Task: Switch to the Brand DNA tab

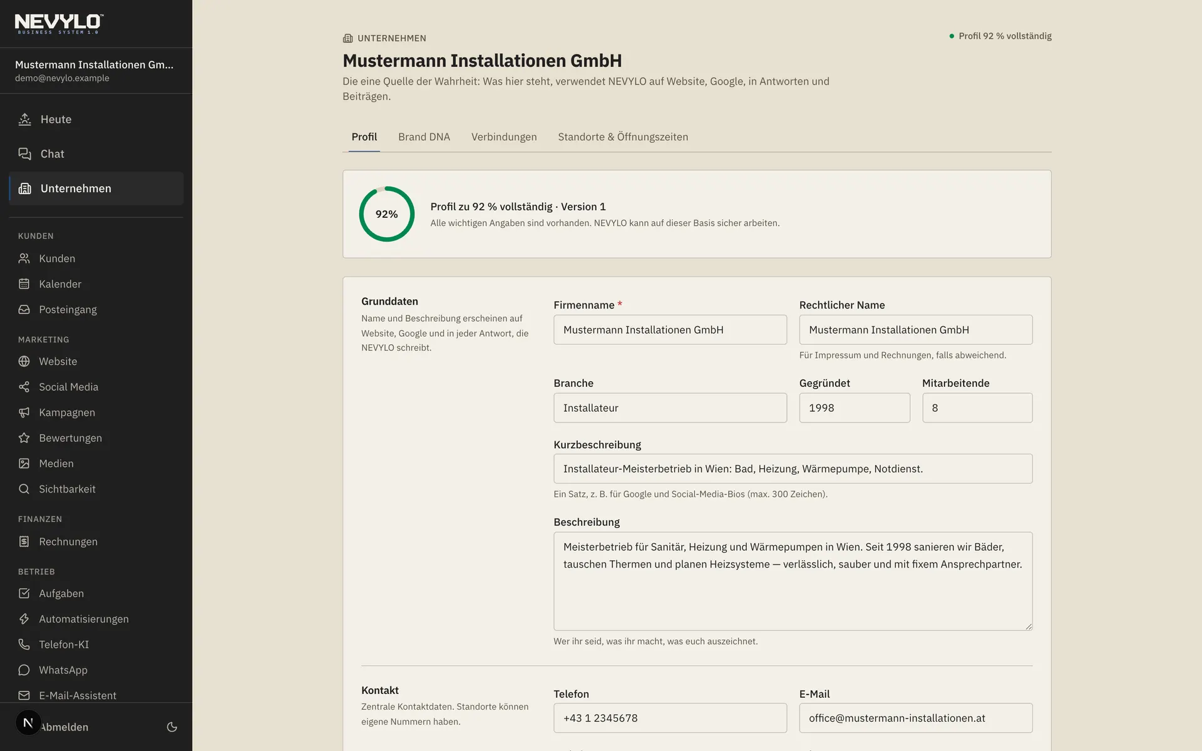Action: tap(424, 137)
